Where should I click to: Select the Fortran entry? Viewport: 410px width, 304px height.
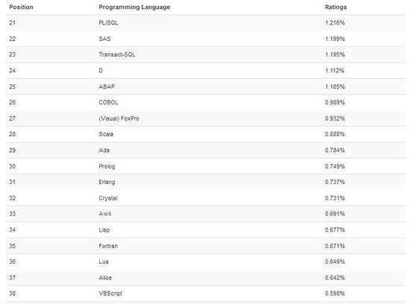(x=108, y=246)
